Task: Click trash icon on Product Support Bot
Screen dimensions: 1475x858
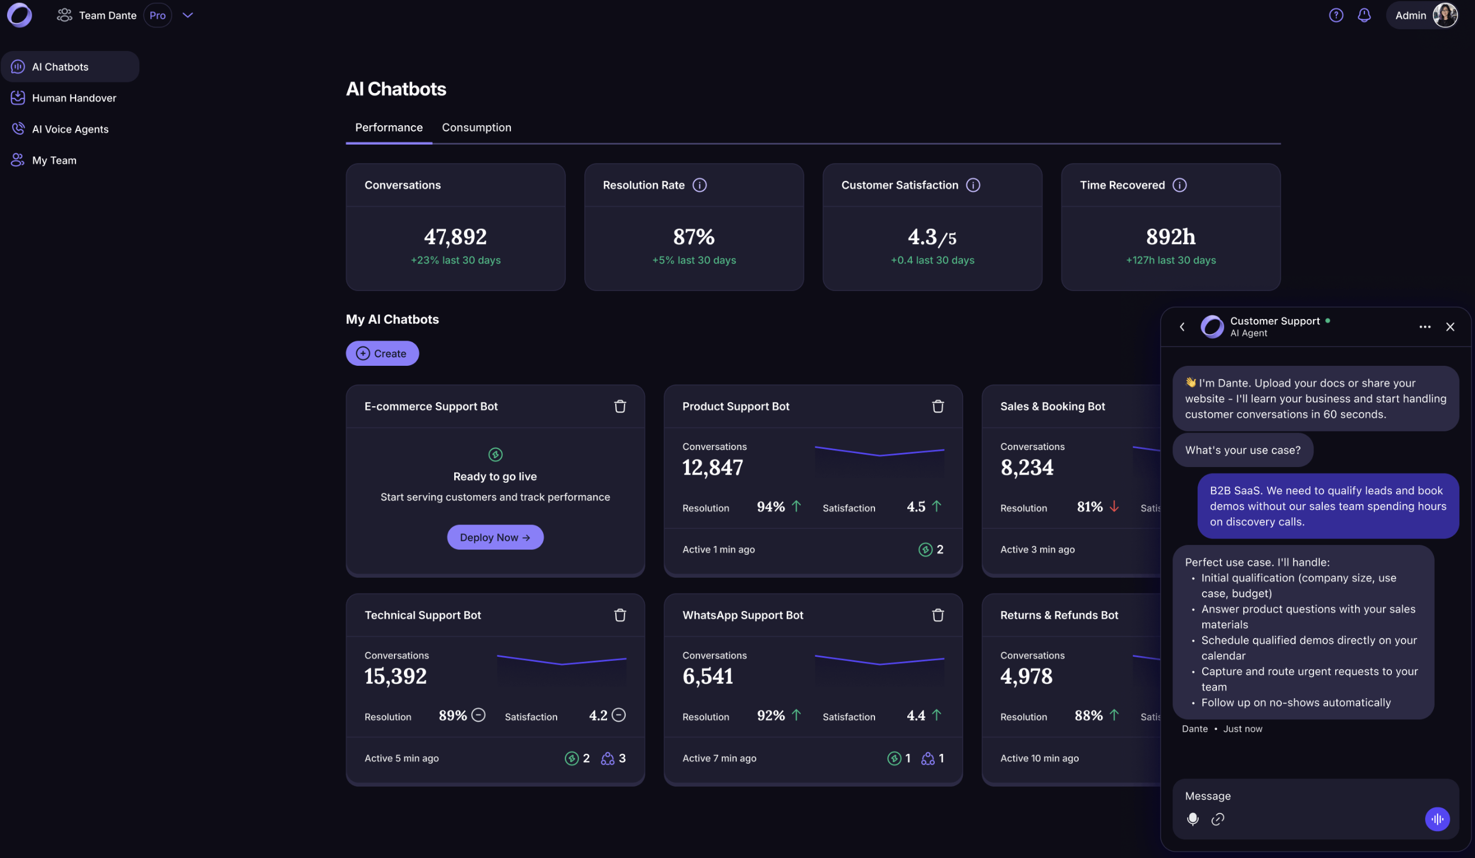Action: [938, 406]
